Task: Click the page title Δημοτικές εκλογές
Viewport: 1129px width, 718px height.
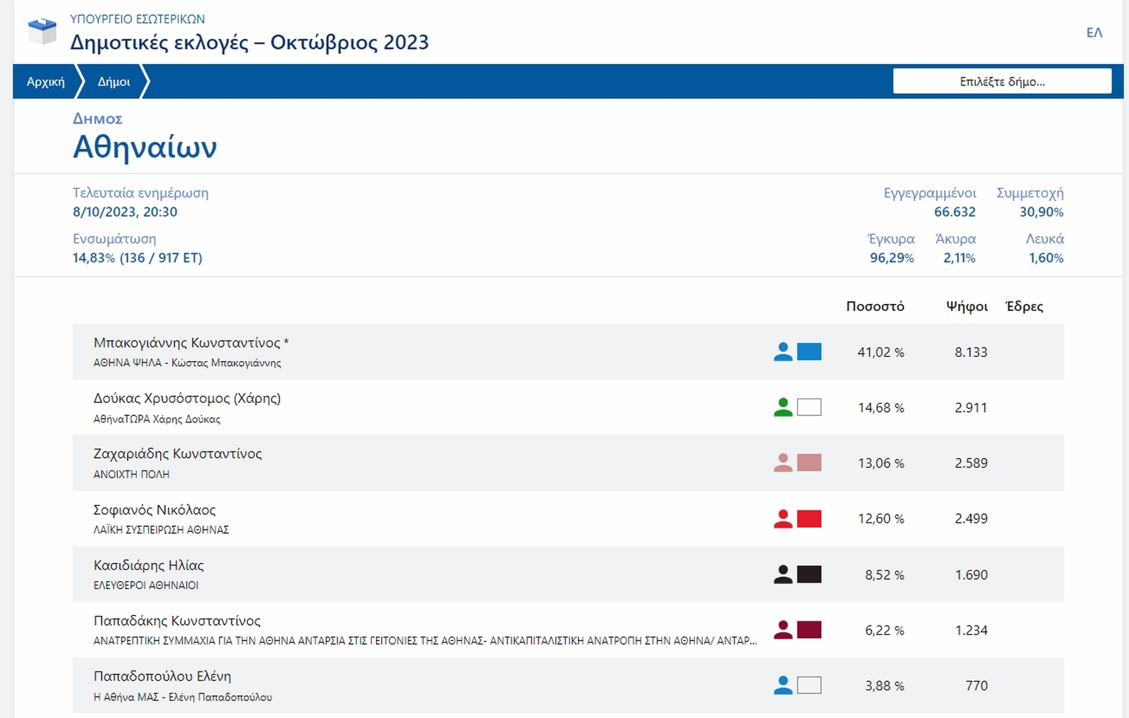Action: tap(249, 42)
